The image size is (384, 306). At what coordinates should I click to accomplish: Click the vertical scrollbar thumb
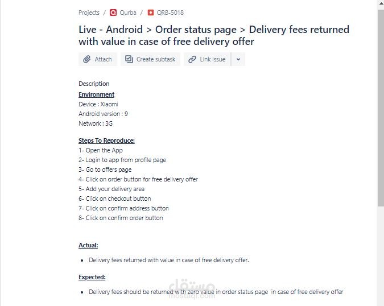[x=380, y=108]
